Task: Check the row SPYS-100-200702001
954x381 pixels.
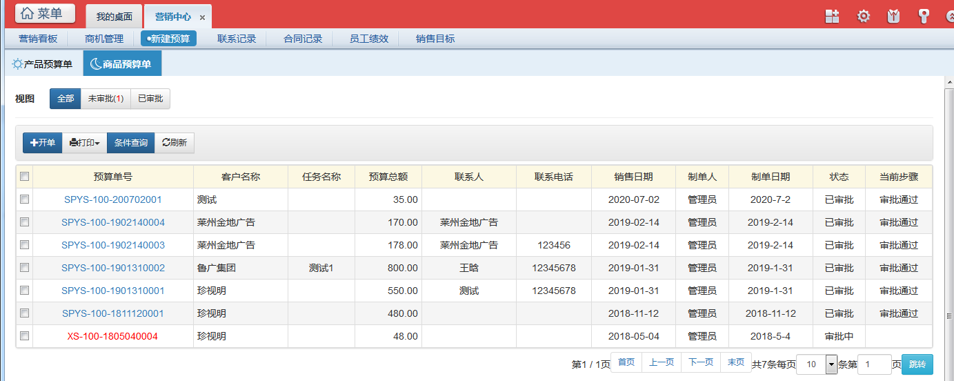Action: pos(24,199)
